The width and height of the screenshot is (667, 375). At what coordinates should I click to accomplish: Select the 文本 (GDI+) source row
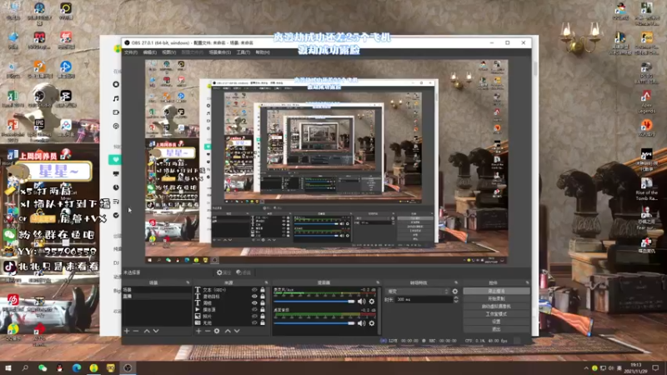pyautogui.click(x=231, y=290)
